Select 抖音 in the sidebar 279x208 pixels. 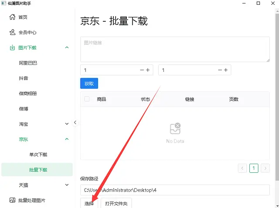(24, 78)
